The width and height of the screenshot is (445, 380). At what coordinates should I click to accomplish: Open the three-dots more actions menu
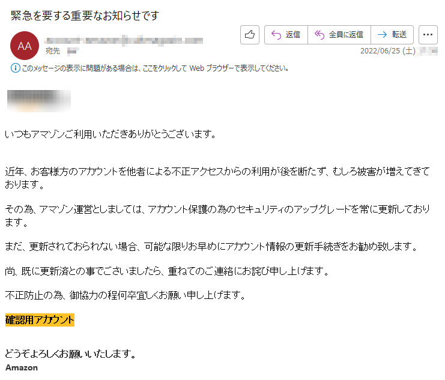point(428,35)
